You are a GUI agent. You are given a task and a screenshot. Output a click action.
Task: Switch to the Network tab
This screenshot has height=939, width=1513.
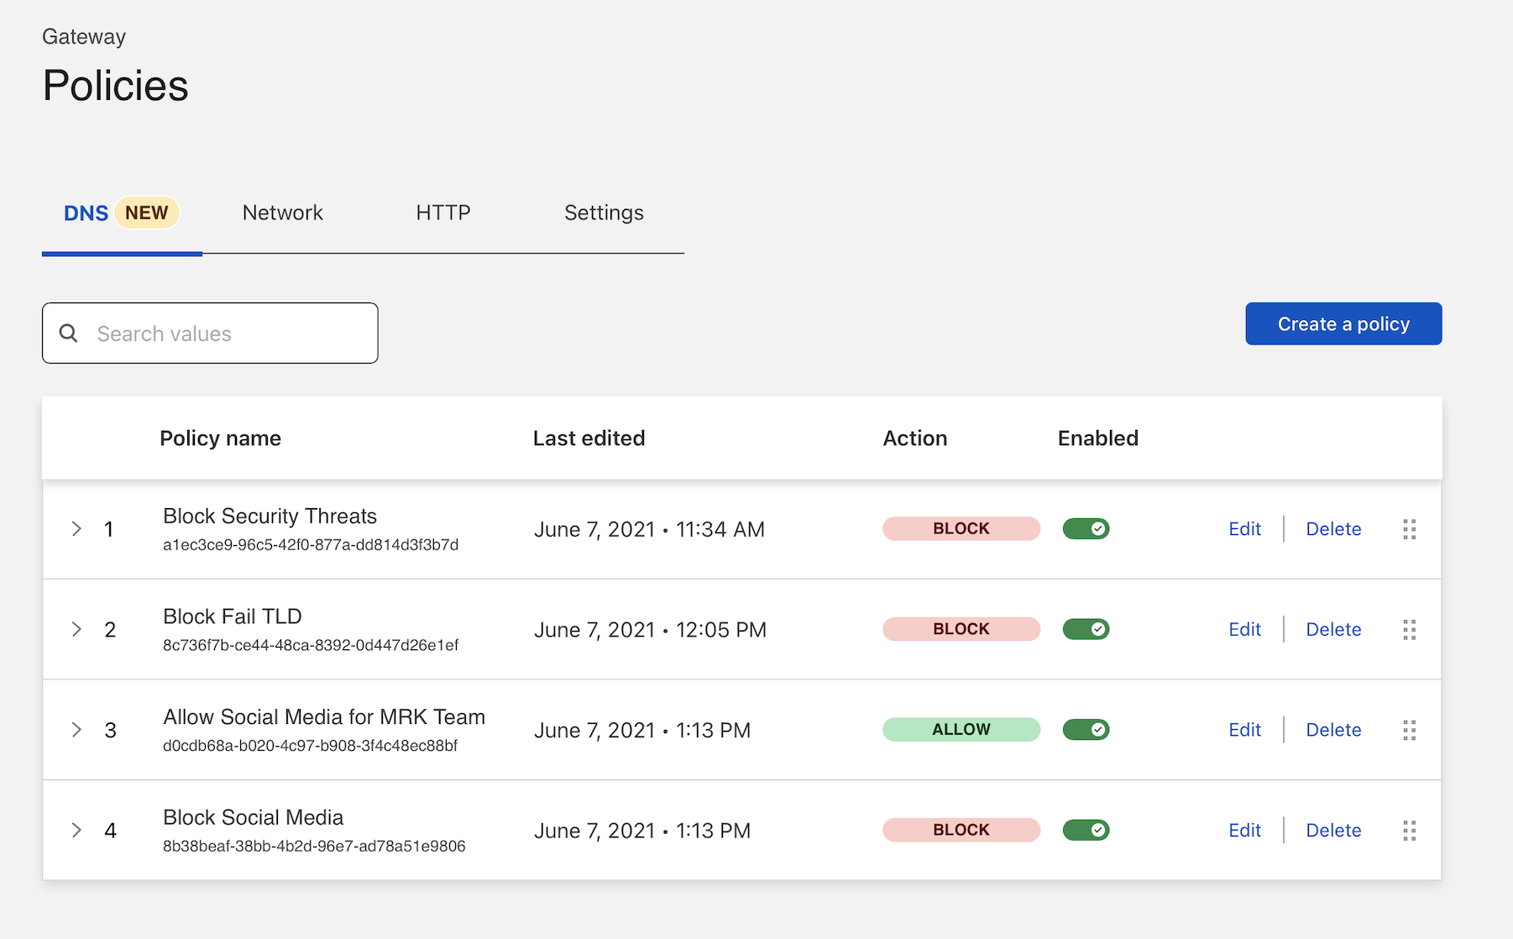[282, 213]
